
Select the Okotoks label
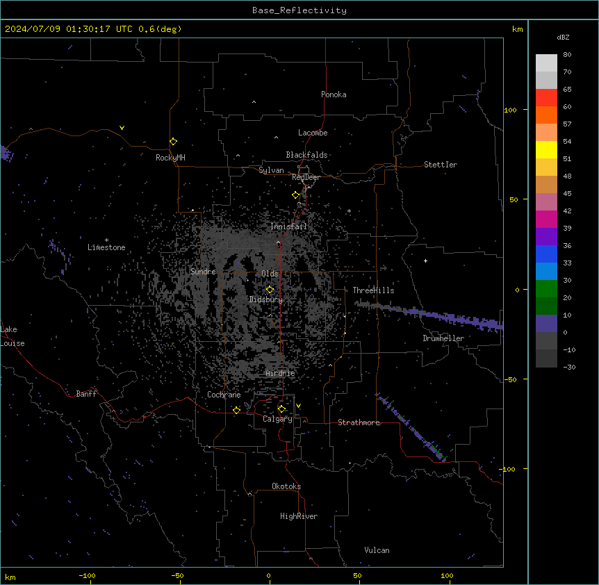pos(286,486)
